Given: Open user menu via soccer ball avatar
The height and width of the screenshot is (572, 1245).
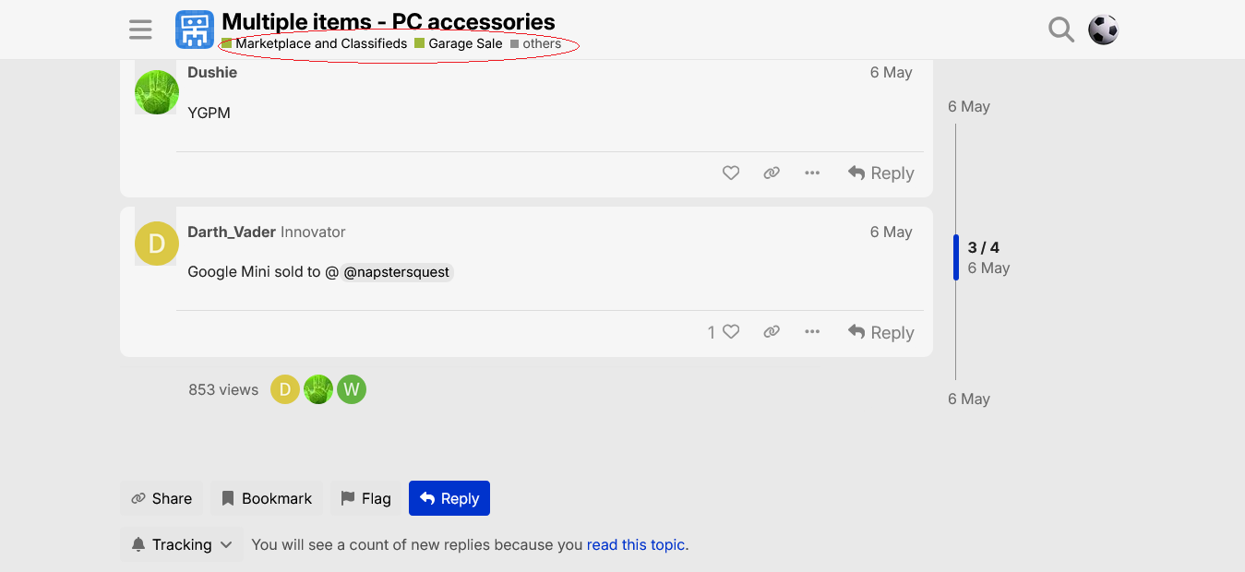Looking at the screenshot, I should (x=1103, y=30).
